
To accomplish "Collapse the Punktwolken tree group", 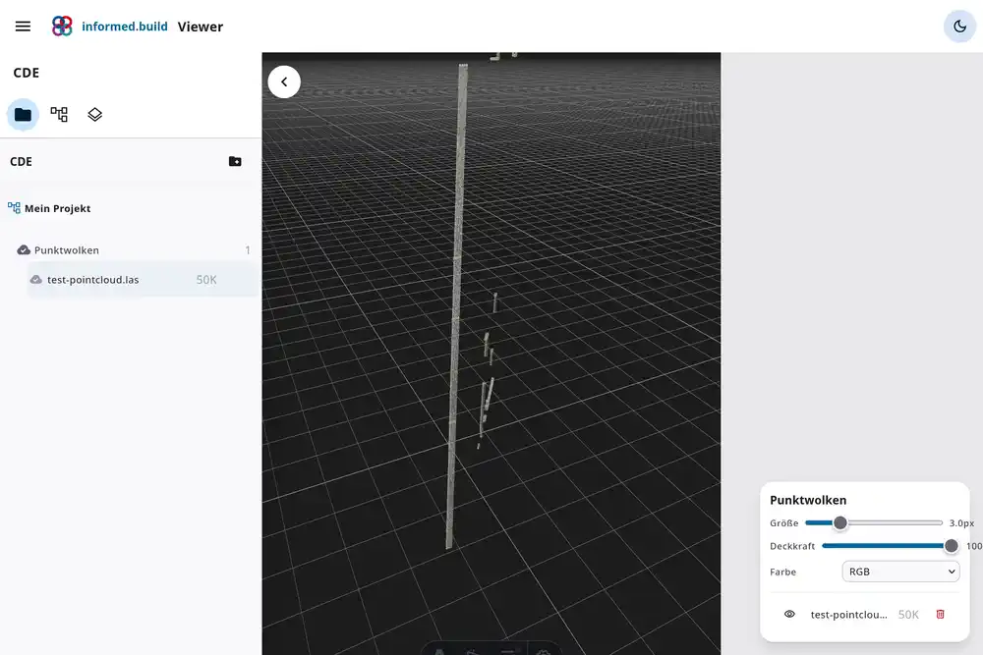I will tap(25, 250).
